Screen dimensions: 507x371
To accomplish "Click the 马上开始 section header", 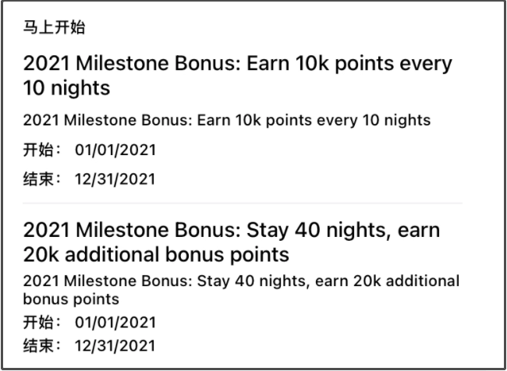I will tap(54, 27).
